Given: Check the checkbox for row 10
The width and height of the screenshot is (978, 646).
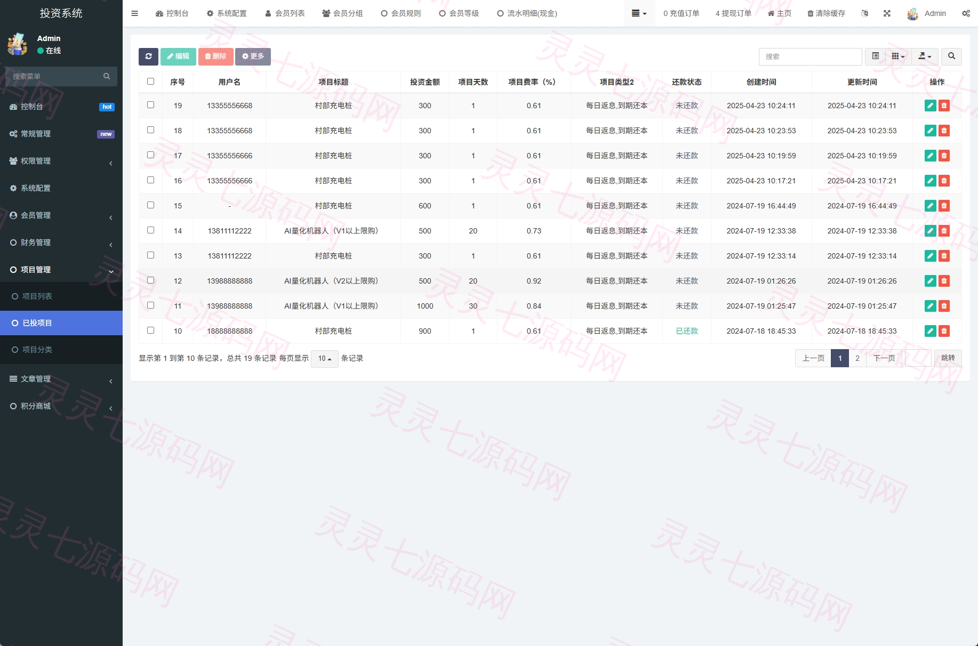Looking at the screenshot, I should (150, 330).
